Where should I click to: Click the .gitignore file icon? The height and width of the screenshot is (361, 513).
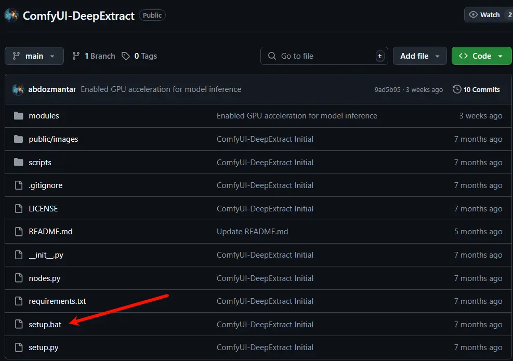pyautogui.click(x=19, y=185)
